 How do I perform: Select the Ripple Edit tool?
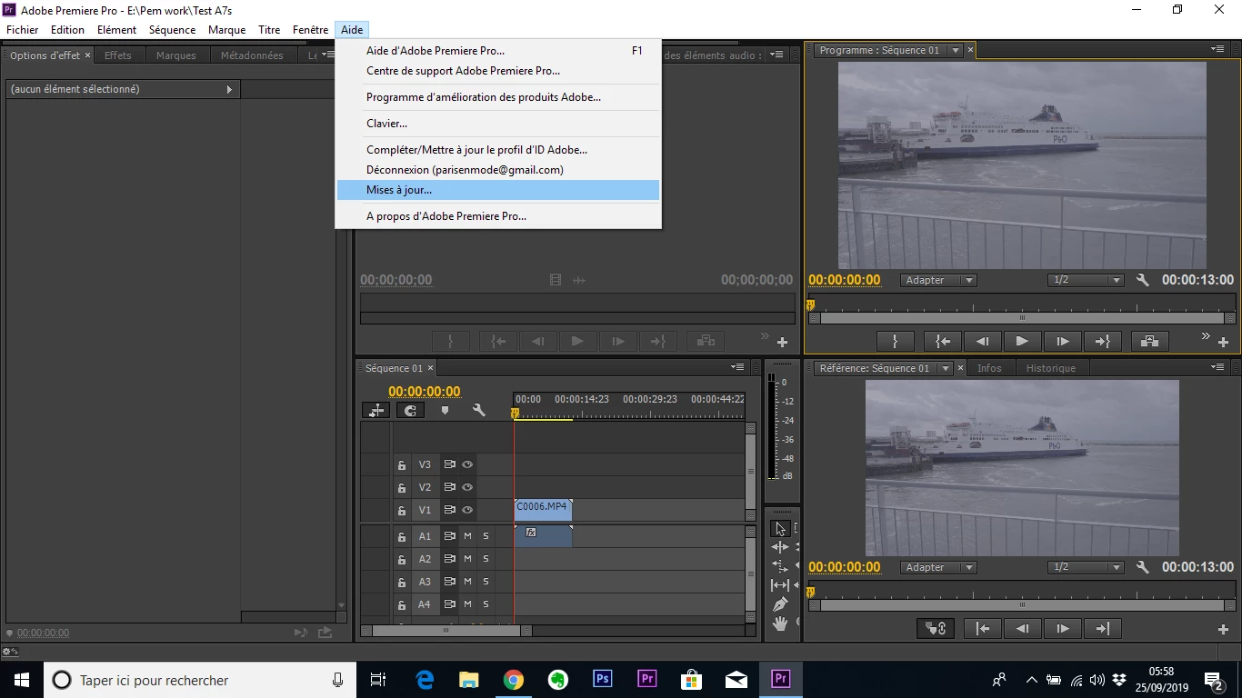tap(780, 547)
